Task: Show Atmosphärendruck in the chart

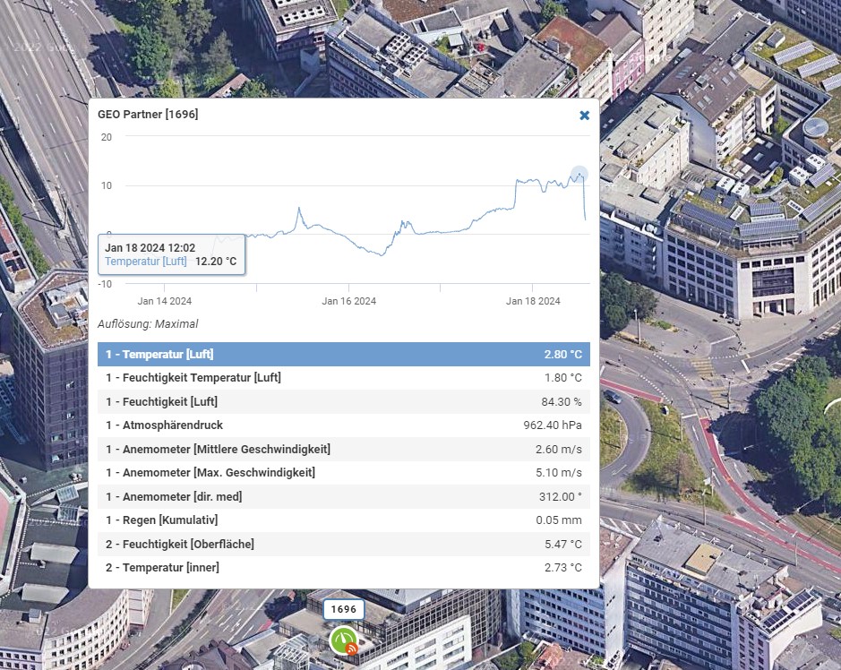Action: (x=343, y=425)
